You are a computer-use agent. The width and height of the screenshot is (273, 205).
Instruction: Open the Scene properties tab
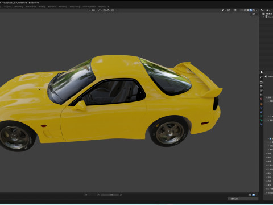pyautogui.click(x=261, y=95)
